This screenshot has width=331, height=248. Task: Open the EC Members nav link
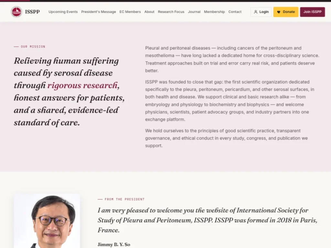pos(130,12)
